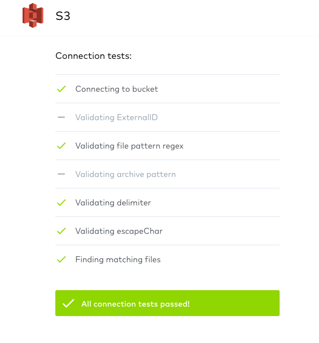Click the Validating file pattern regex label
This screenshot has height=343, width=319.
click(x=129, y=146)
